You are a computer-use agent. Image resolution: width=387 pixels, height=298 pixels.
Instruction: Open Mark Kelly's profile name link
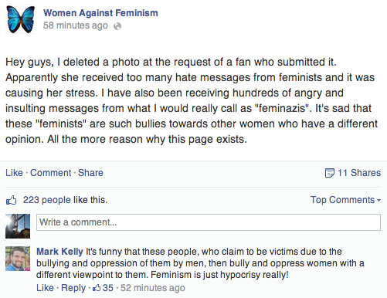click(x=59, y=252)
